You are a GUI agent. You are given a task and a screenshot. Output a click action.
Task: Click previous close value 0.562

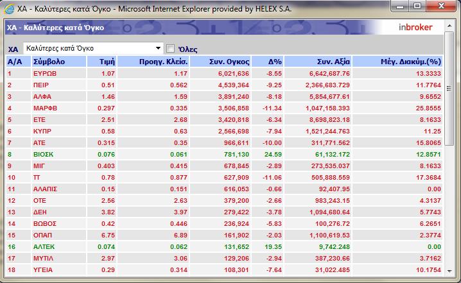[178, 85]
